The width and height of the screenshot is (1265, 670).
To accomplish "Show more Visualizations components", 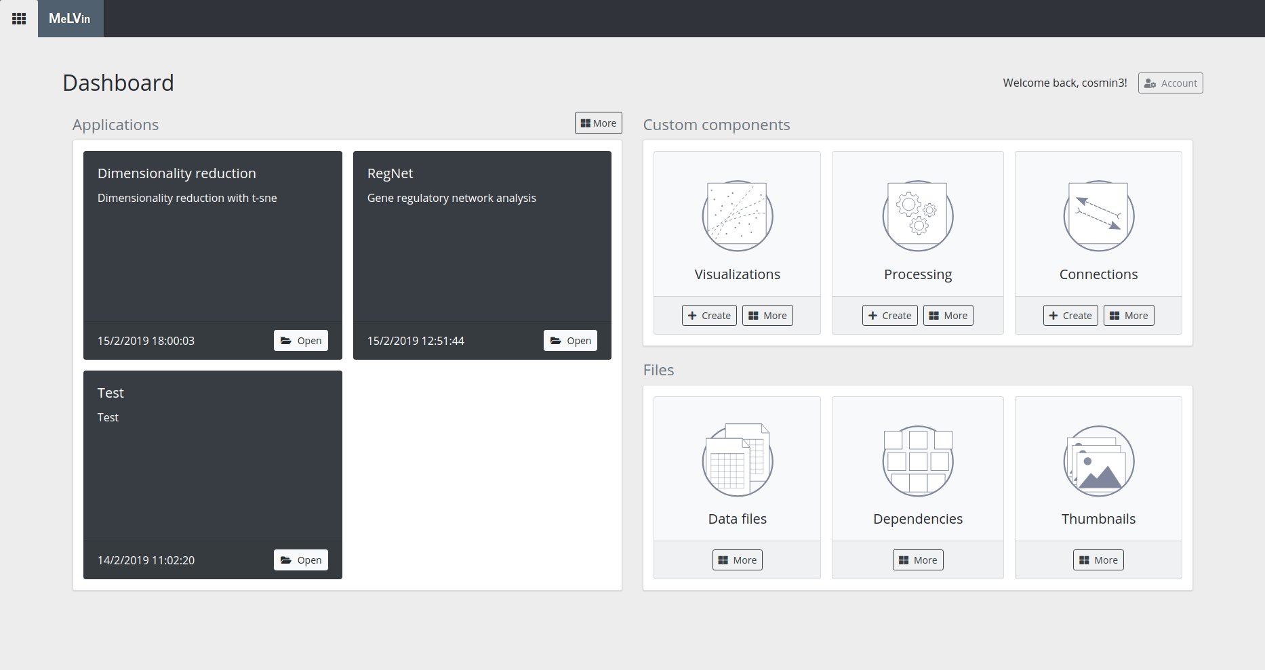I will (767, 316).
